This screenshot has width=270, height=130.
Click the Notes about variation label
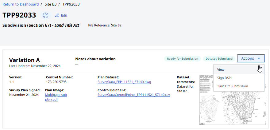click(95, 59)
